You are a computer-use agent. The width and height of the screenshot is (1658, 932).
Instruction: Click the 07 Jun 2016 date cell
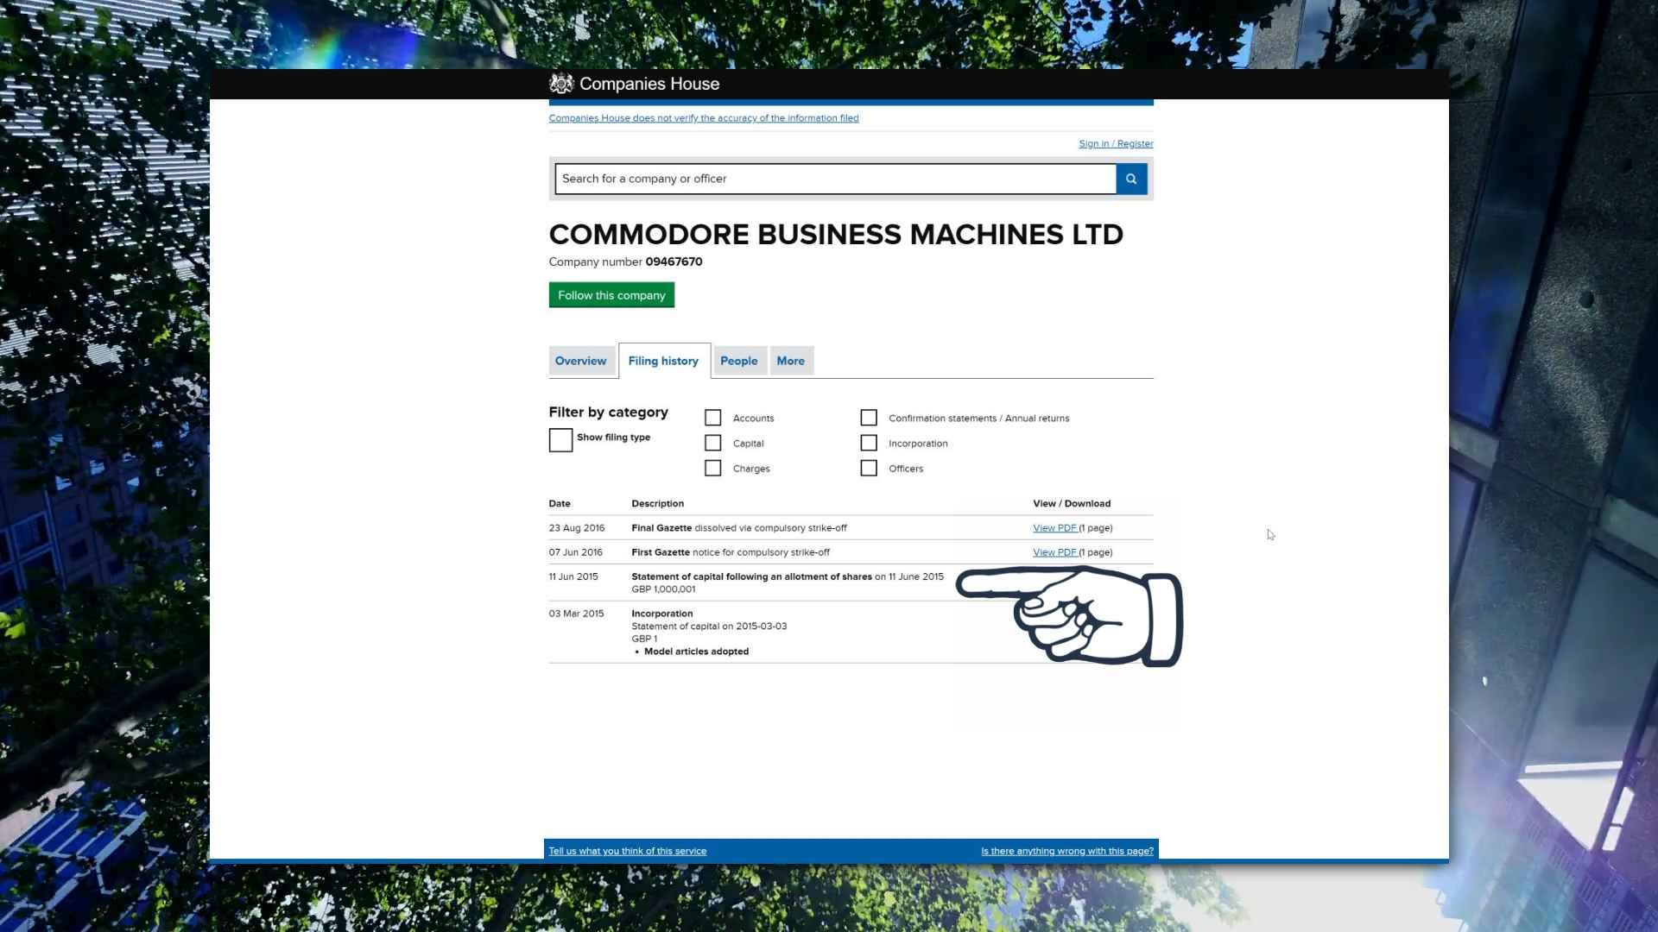tap(576, 552)
